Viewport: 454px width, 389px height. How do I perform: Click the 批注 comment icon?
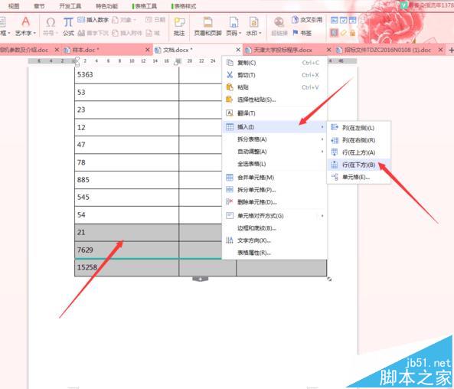(x=179, y=22)
